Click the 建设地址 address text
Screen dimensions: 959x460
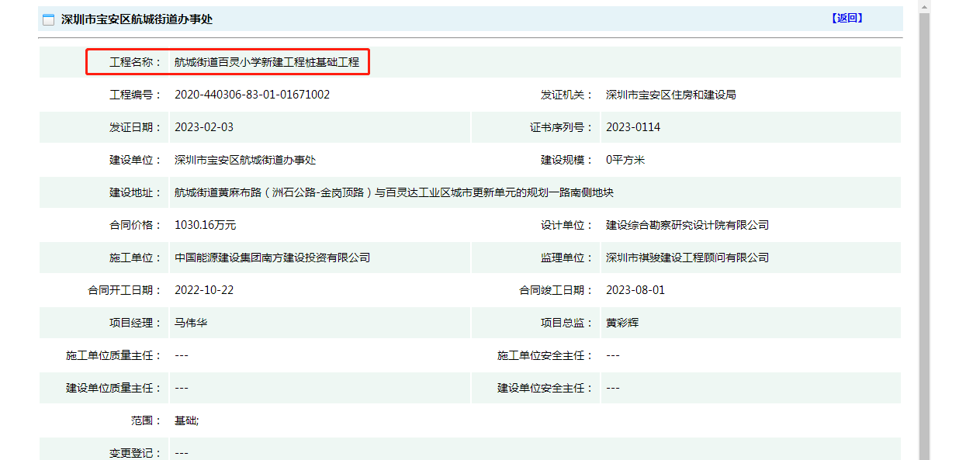[394, 192]
